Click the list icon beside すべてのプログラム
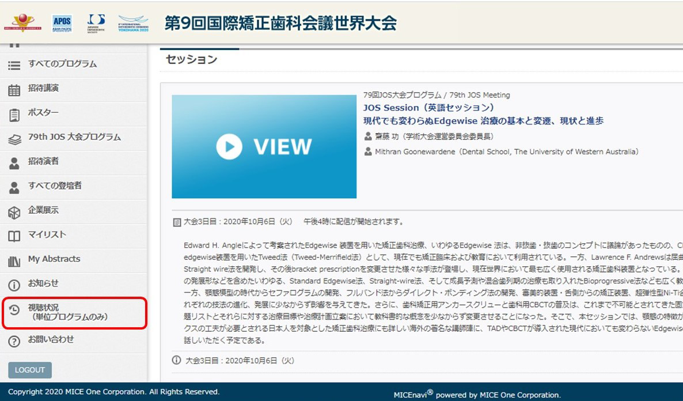 [x=14, y=66]
